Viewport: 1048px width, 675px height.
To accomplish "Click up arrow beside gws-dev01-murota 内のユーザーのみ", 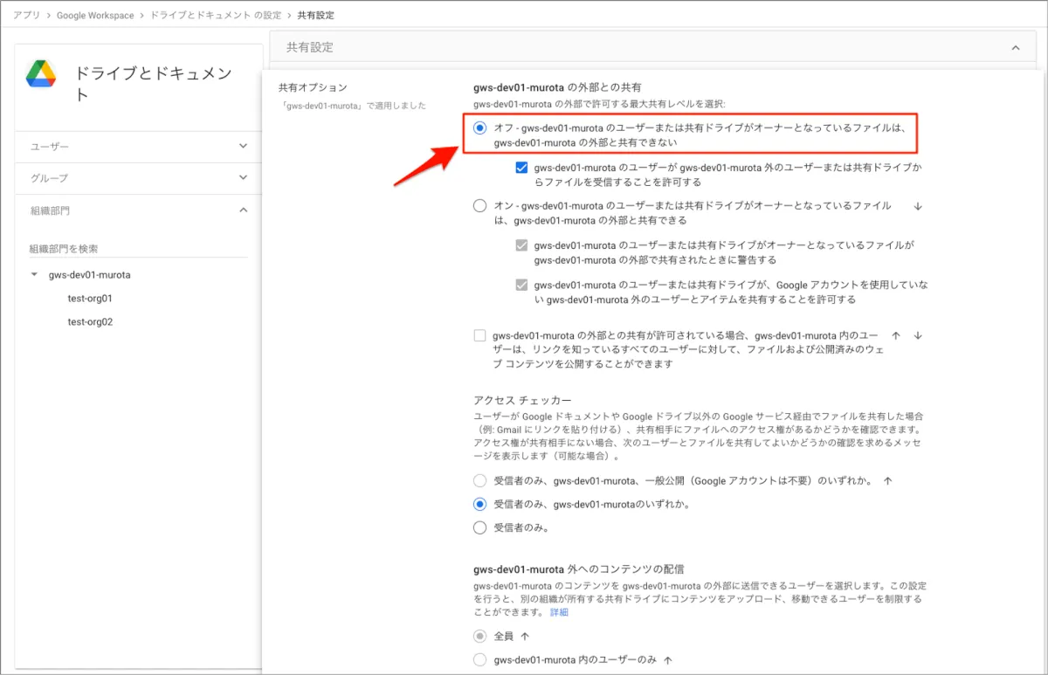I will pos(668,660).
